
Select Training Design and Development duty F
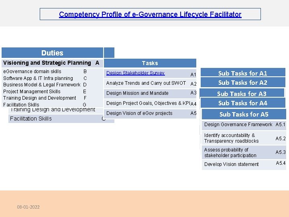tap(45, 98)
